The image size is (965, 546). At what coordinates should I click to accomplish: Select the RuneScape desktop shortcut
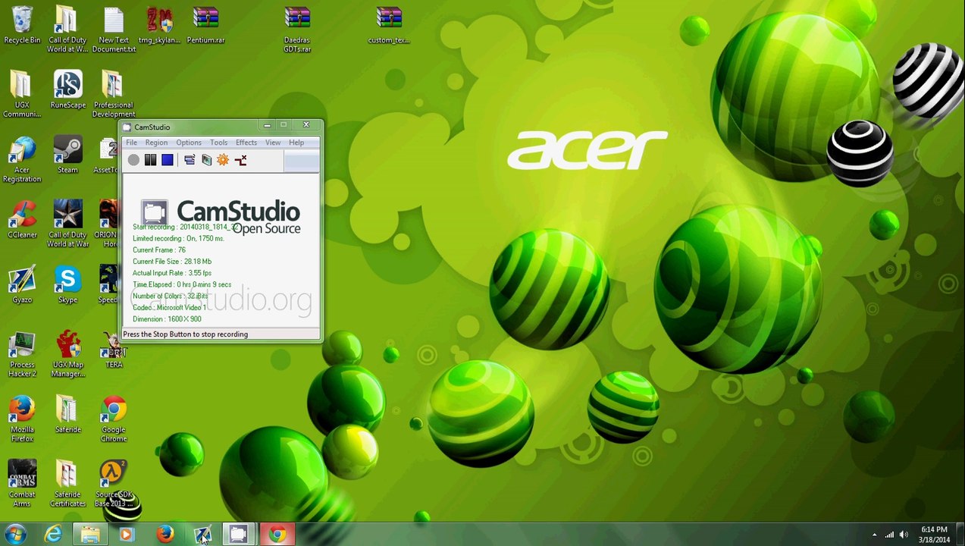(67, 90)
